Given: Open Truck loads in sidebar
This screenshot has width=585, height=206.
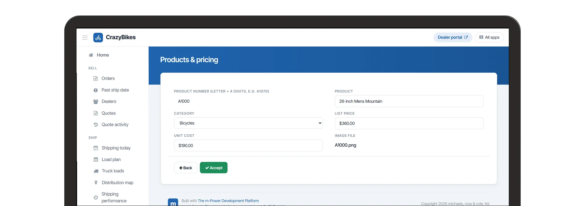Looking at the screenshot, I should [x=113, y=171].
